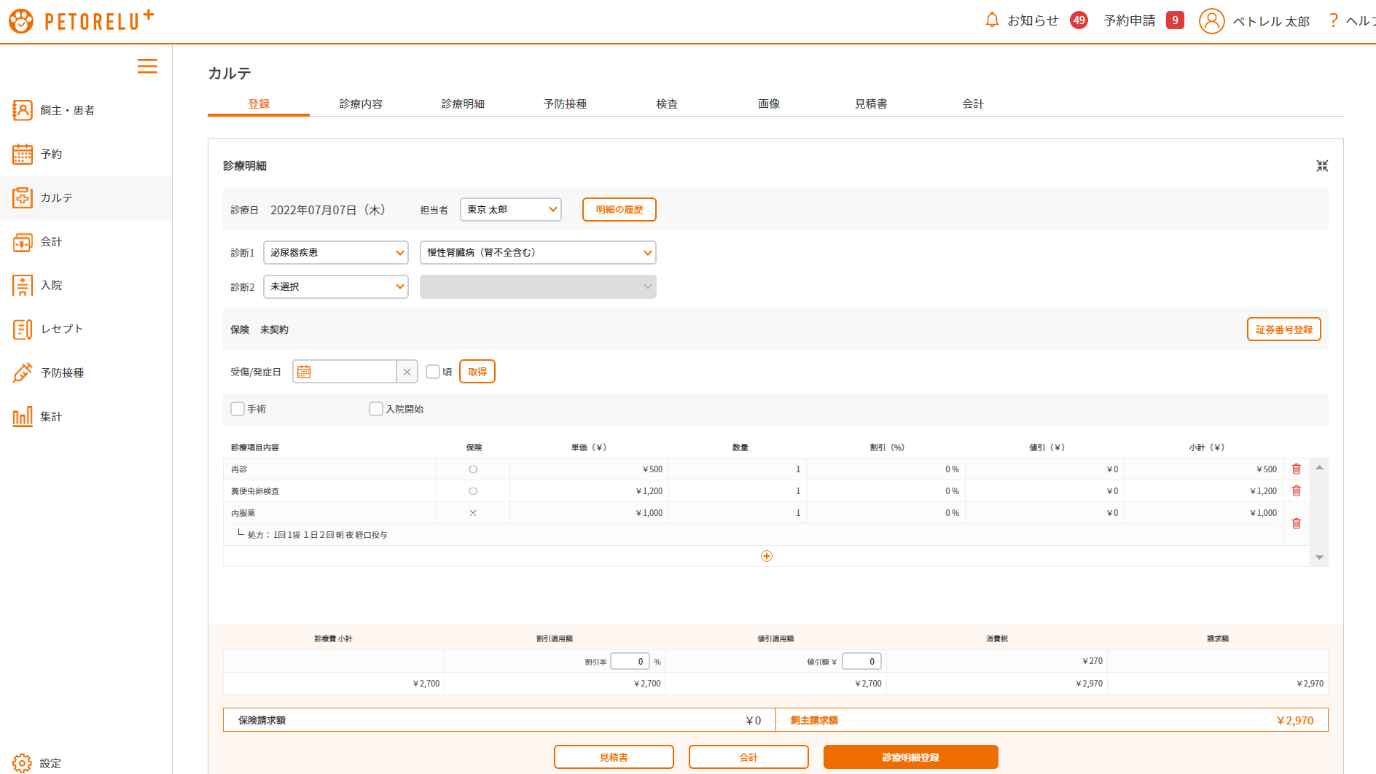Toggle insurance mark for 再診 row

pyautogui.click(x=473, y=469)
